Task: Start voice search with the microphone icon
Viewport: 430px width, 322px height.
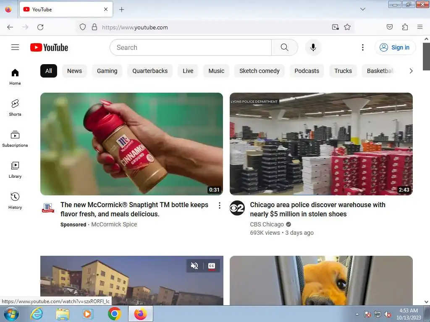Action: [x=313, y=47]
